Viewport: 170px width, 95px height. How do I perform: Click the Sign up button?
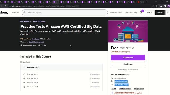coord(160,12)
